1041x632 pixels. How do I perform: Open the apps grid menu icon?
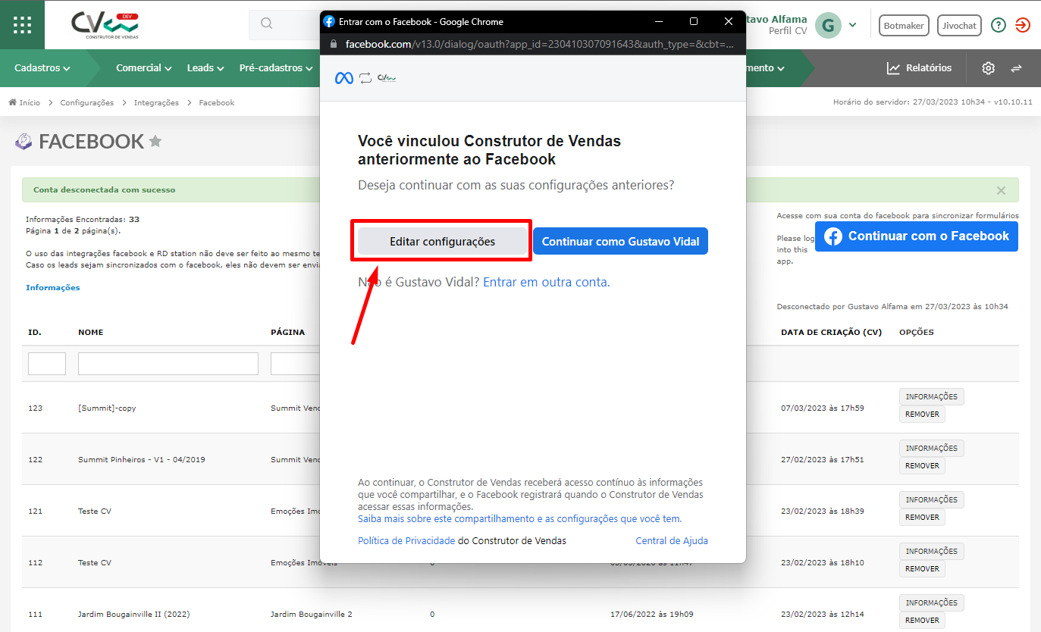point(22,24)
